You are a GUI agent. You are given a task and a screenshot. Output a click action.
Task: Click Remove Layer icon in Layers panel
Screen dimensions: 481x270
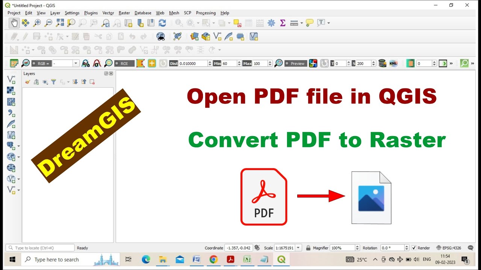tap(92, 82)
